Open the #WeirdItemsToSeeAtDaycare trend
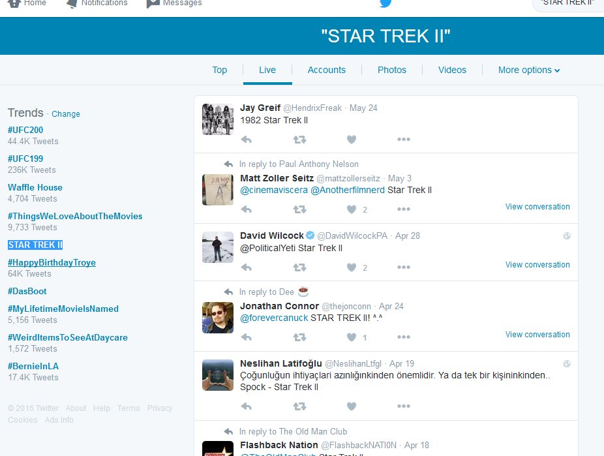This screenshot has height=456, width=604. (x=68, y=338)
